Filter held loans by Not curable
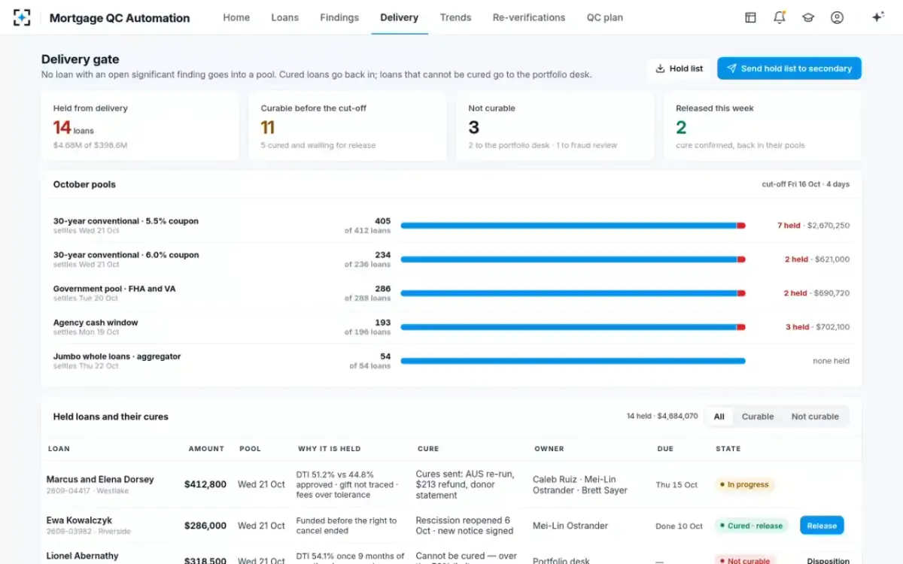This screenshot has height=564, width=903. (x=815, y=417)
